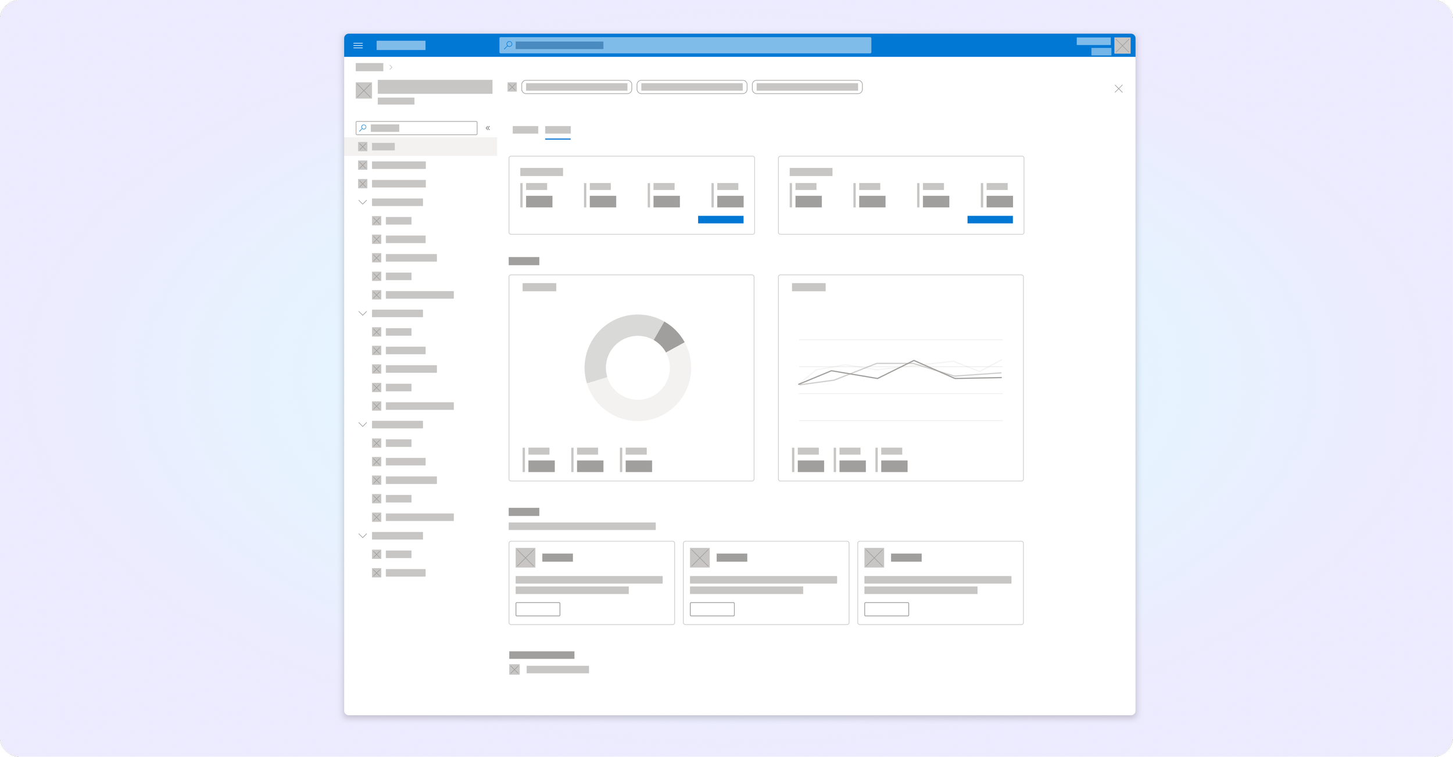The image size is (1453, 757).
Task: Click the image icon in the first bottom card
Action: [x=525, y=558]
